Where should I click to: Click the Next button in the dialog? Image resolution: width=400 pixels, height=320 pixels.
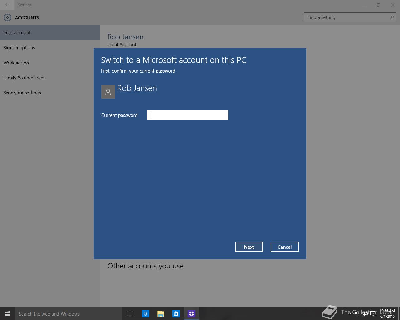click(x=249, y=247)
